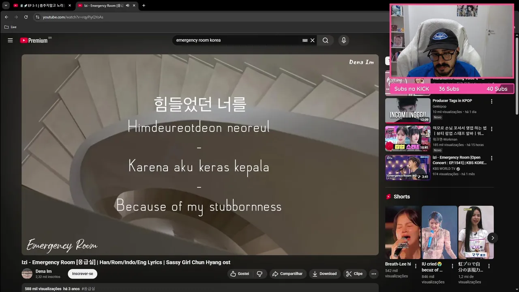Screen dimensions: 519x292
Task: Open options menu for KBS World video
Action: point(492,158)
